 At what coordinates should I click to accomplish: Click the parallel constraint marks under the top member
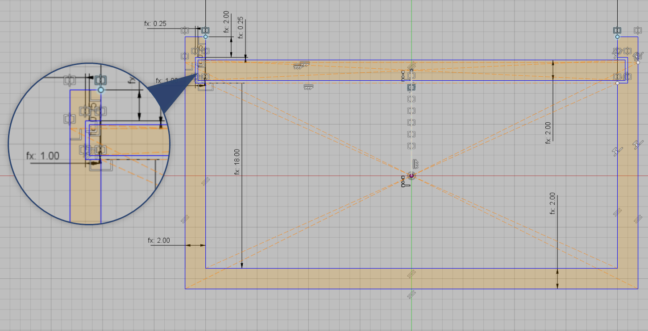[308, 86]
